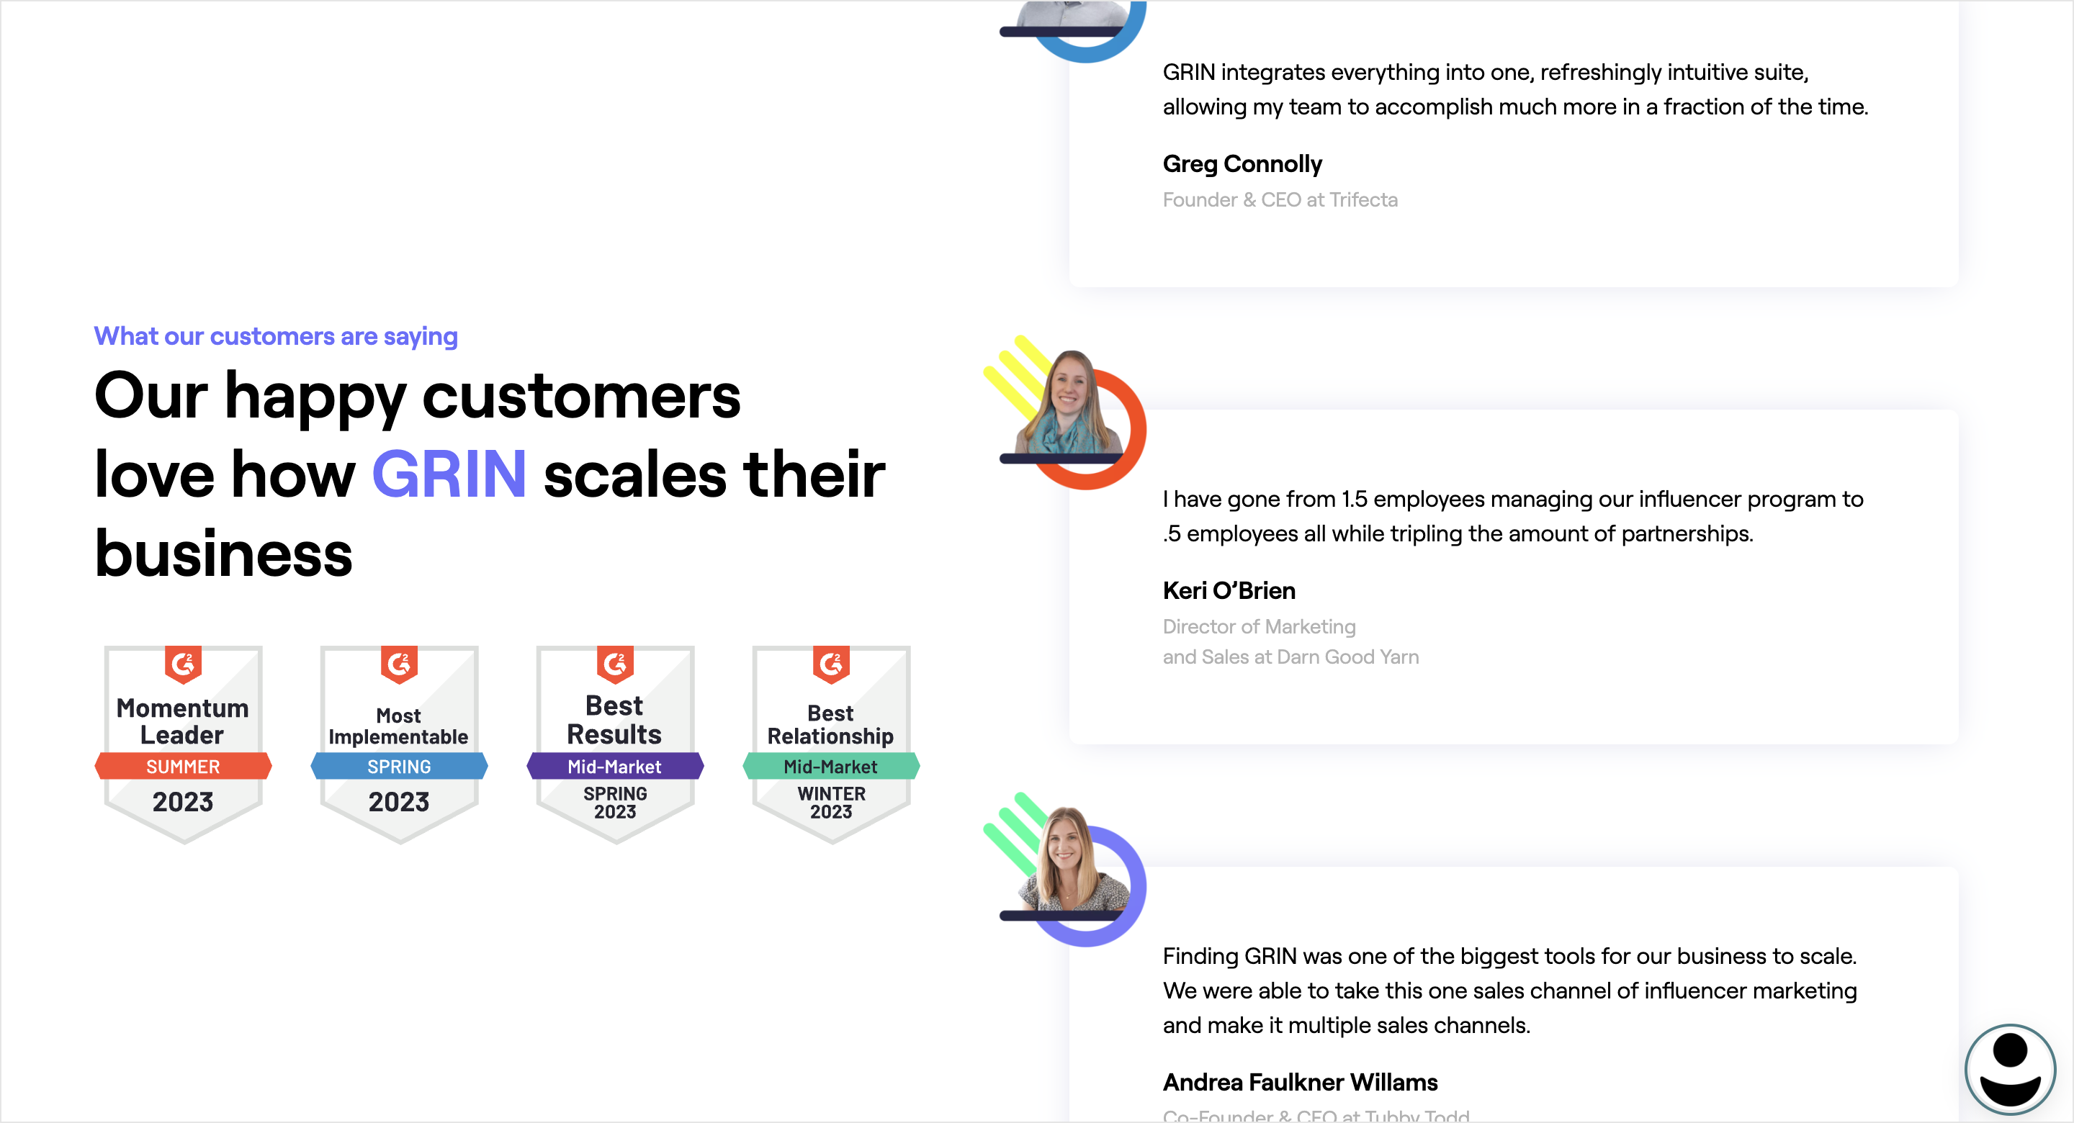Click the testimonial about 1.5 employees

coord(1514,516)
